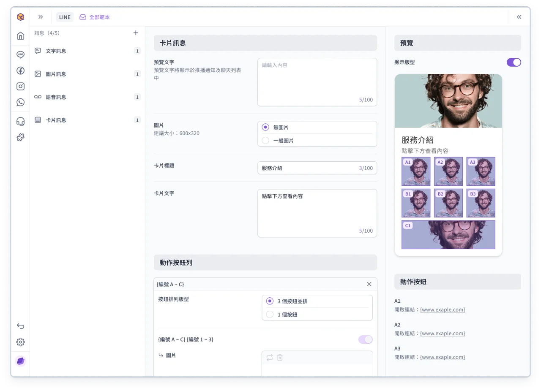This screenshot has height=391, width=541.
Task: Click the inbox icon beside 全部範本
Action: coord(83,17)
